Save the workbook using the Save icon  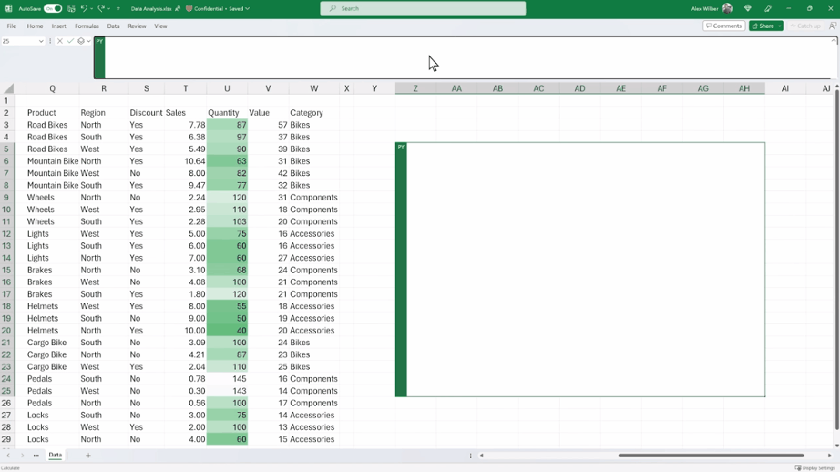(70, 9)
